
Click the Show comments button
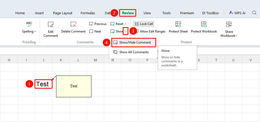(x=117, y=31)
